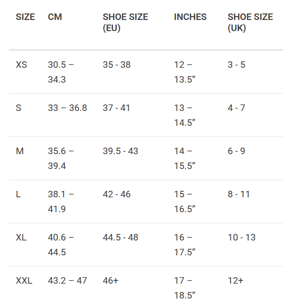Click the 10 - 13 UK shoe cell
Screen dimensions: 283x305
click(241, 238)
